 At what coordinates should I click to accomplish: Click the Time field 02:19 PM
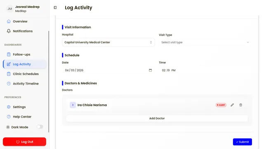tap(205, 70)
